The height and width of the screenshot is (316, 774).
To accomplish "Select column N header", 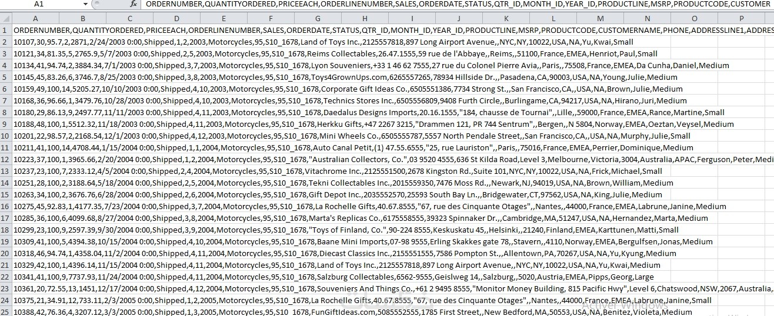I will click(x=646, y=18).
